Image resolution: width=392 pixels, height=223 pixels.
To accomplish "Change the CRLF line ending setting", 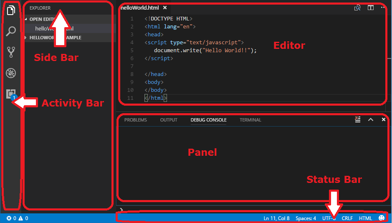I will 347,218.
